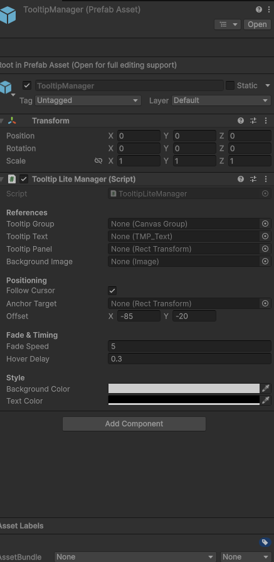Toggle the Static checkbox
Screen dimensions: 274x562
230,85
